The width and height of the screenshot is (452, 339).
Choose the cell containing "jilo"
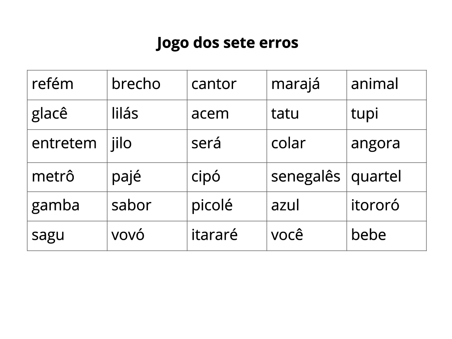pyautogui.click(x=121, y=143)
